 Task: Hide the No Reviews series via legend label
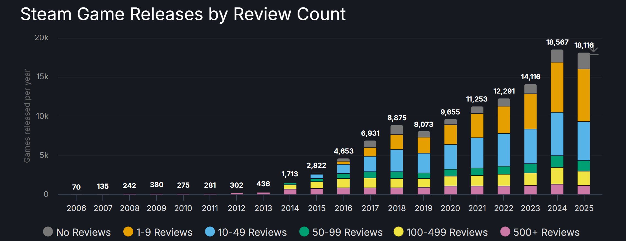[x=83, y=232]
